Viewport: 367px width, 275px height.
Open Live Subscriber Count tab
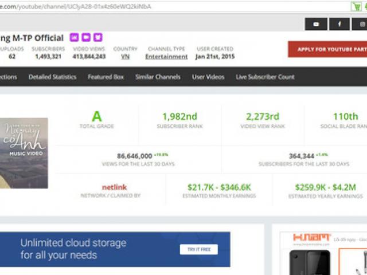265,77
